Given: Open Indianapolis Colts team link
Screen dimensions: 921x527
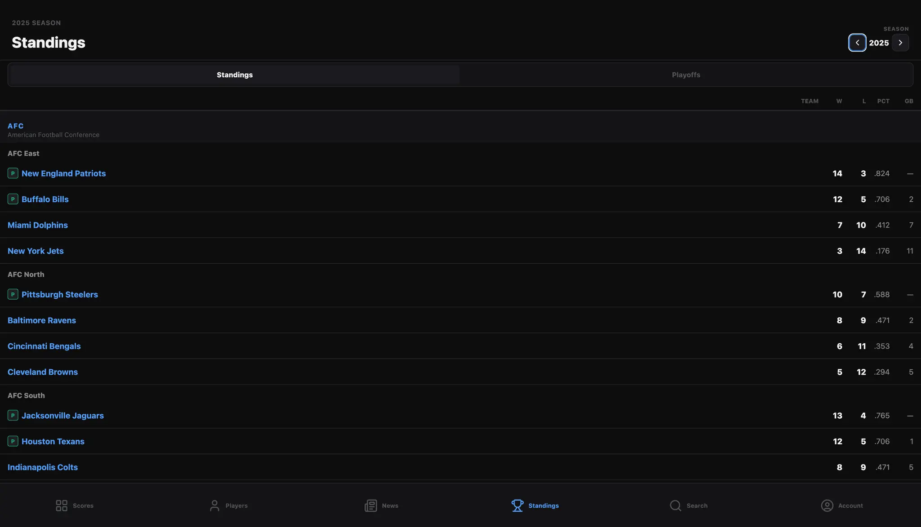Looking at the screenshot, I should point(43,467).
